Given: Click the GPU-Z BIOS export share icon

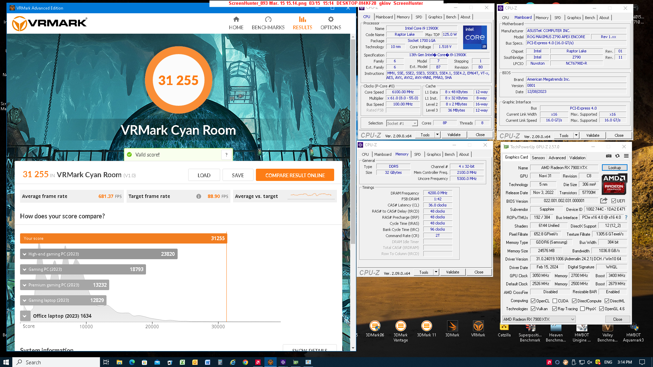Looking at the screenshot, I should [604, 201].
